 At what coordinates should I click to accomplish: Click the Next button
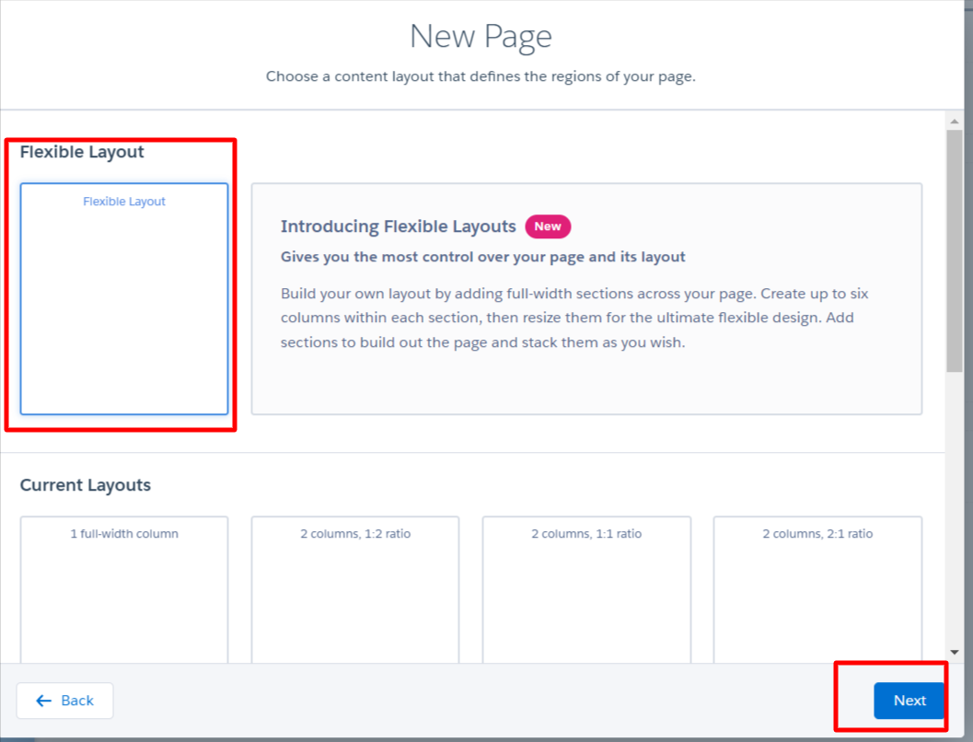pyautogui.click(x=909, y=701)
